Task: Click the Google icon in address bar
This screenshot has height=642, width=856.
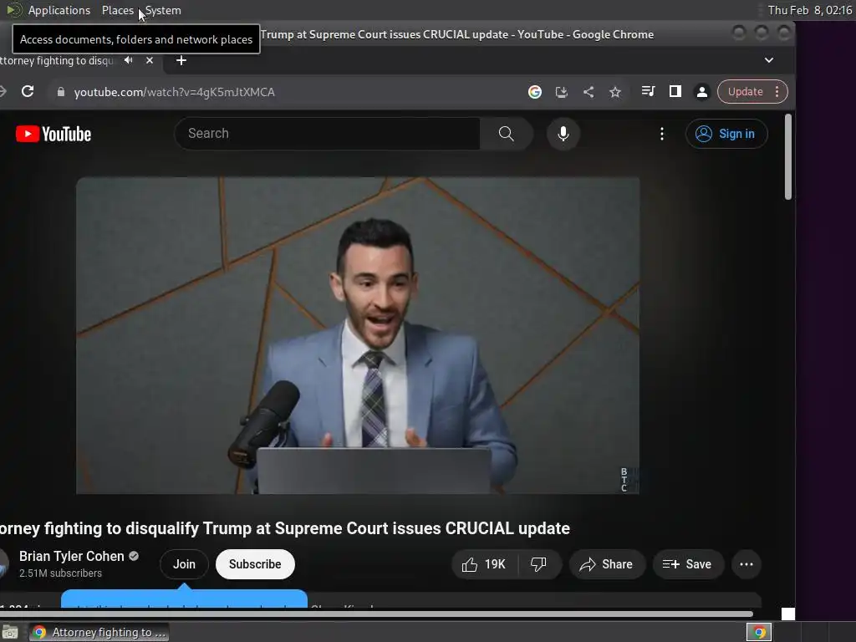Action: tap(535, 92)
